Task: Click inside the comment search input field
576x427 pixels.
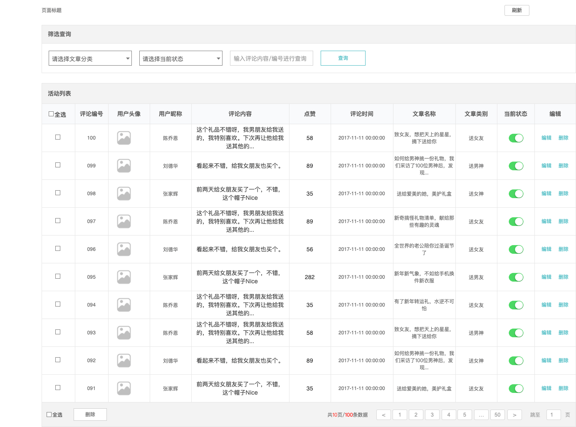Action: (271, 58)
